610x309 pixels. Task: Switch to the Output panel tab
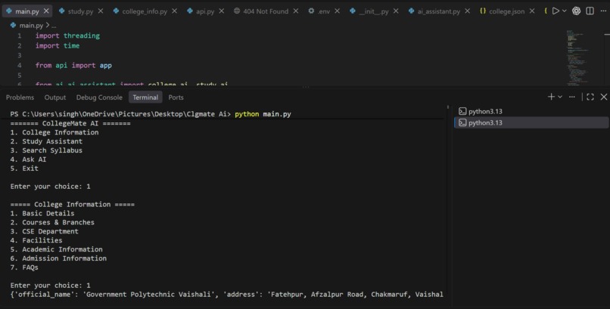click(x=54, y=97)
